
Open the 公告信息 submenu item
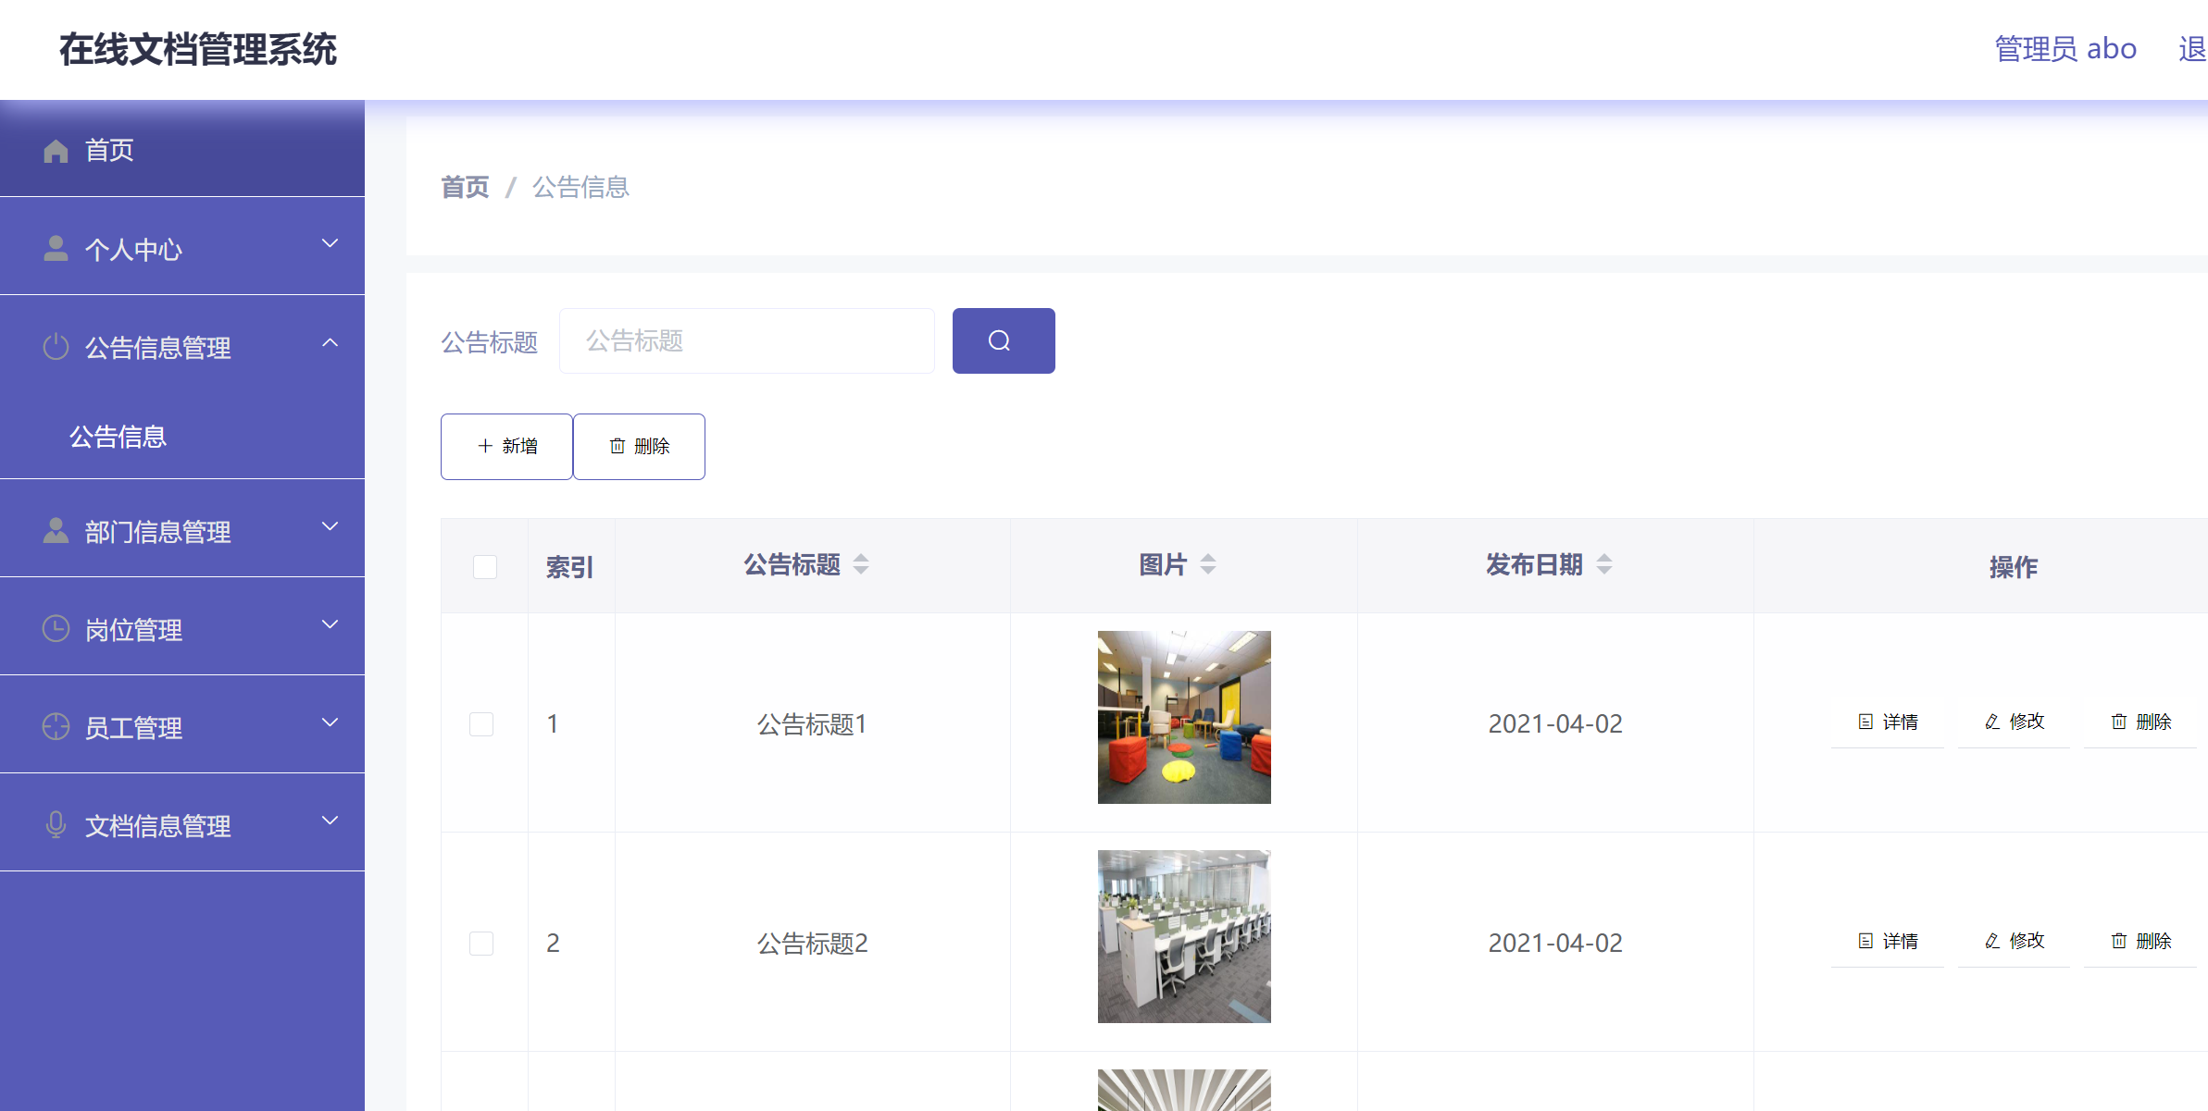119,436
